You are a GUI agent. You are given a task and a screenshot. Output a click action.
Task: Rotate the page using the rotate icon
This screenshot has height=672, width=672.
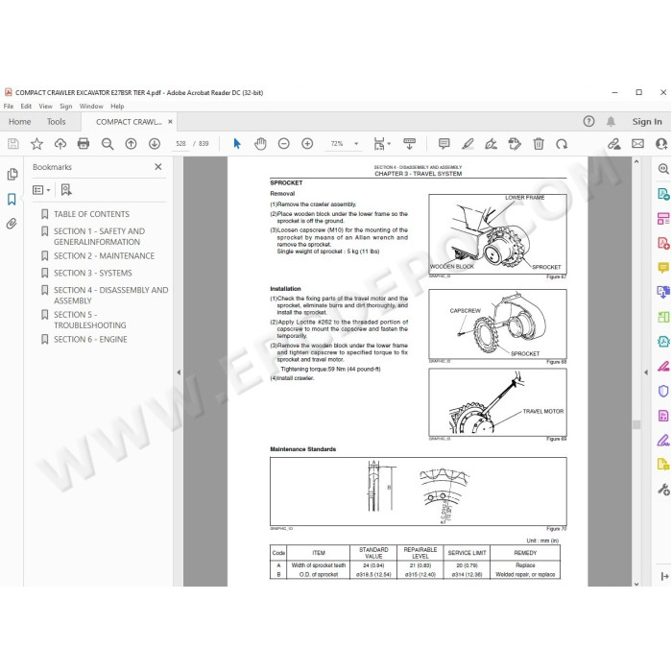pos(562,144)
